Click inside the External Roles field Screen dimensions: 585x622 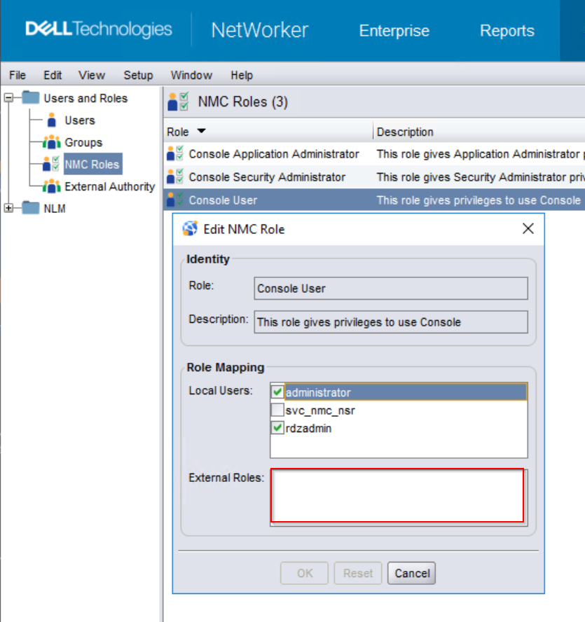click(x=398, y=494)
